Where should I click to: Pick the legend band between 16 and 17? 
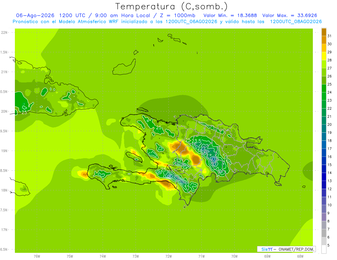[x=324, y=153]
